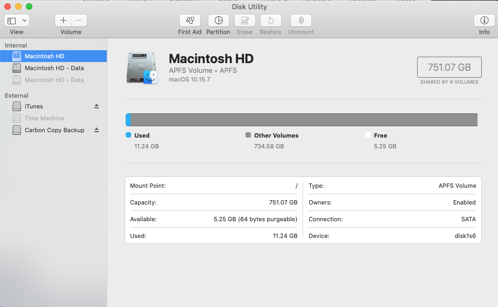This screenshot has height=307, width=498.
Task: Click the Macintosh HD disk icon sidebar entry
Action: (x=17, y=56)
